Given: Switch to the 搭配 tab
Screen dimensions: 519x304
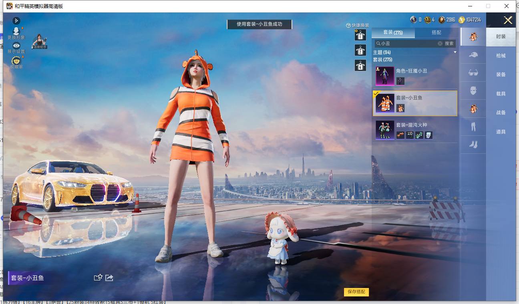Looking at the screenshot, I should [x=437, y=32].
